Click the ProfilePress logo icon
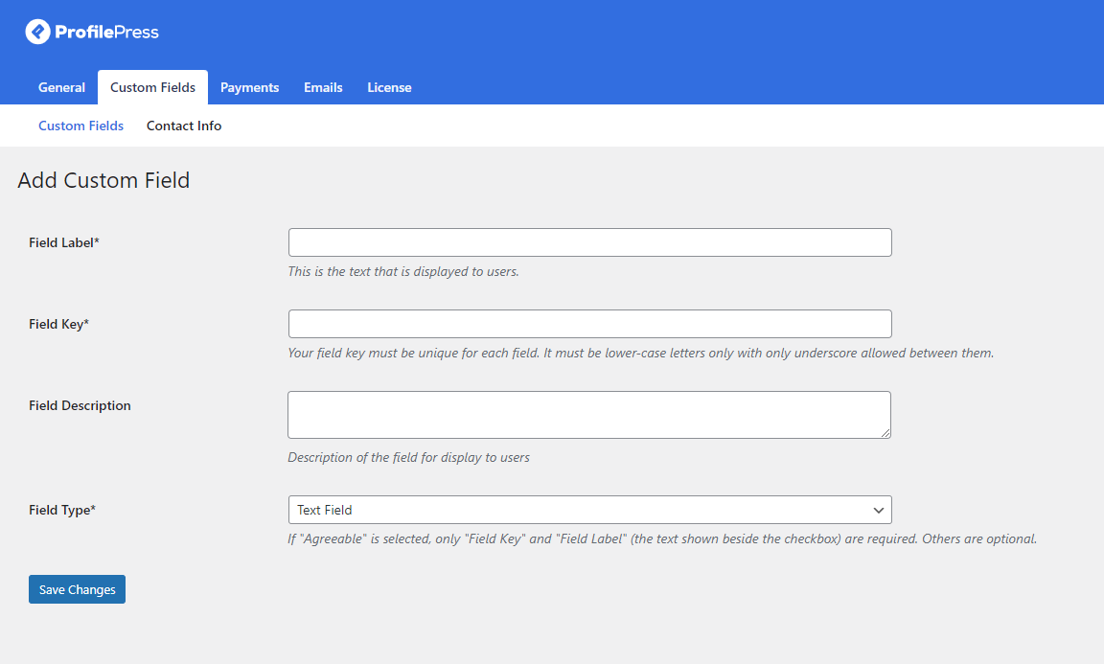The image size is (1104, 664). pyautogui.click(x=38, y=32)
